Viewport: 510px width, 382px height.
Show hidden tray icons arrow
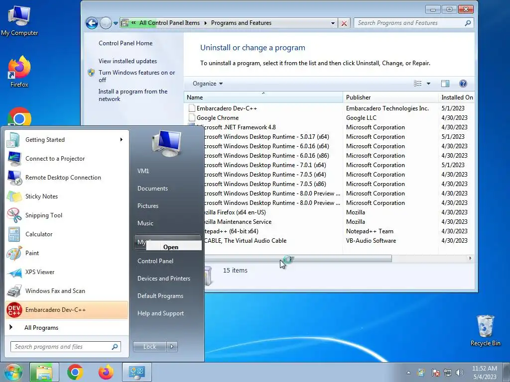tap(408, 373)
